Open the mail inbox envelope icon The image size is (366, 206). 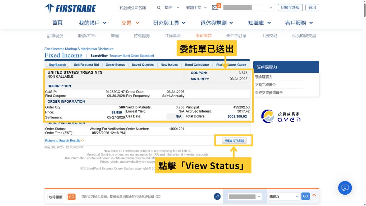[215, 8]
